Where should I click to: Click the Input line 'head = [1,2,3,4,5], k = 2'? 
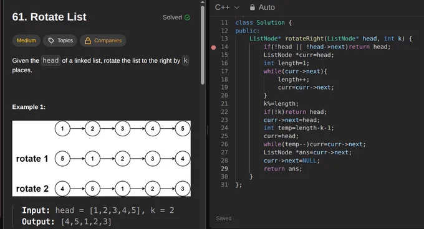(115, 210)
